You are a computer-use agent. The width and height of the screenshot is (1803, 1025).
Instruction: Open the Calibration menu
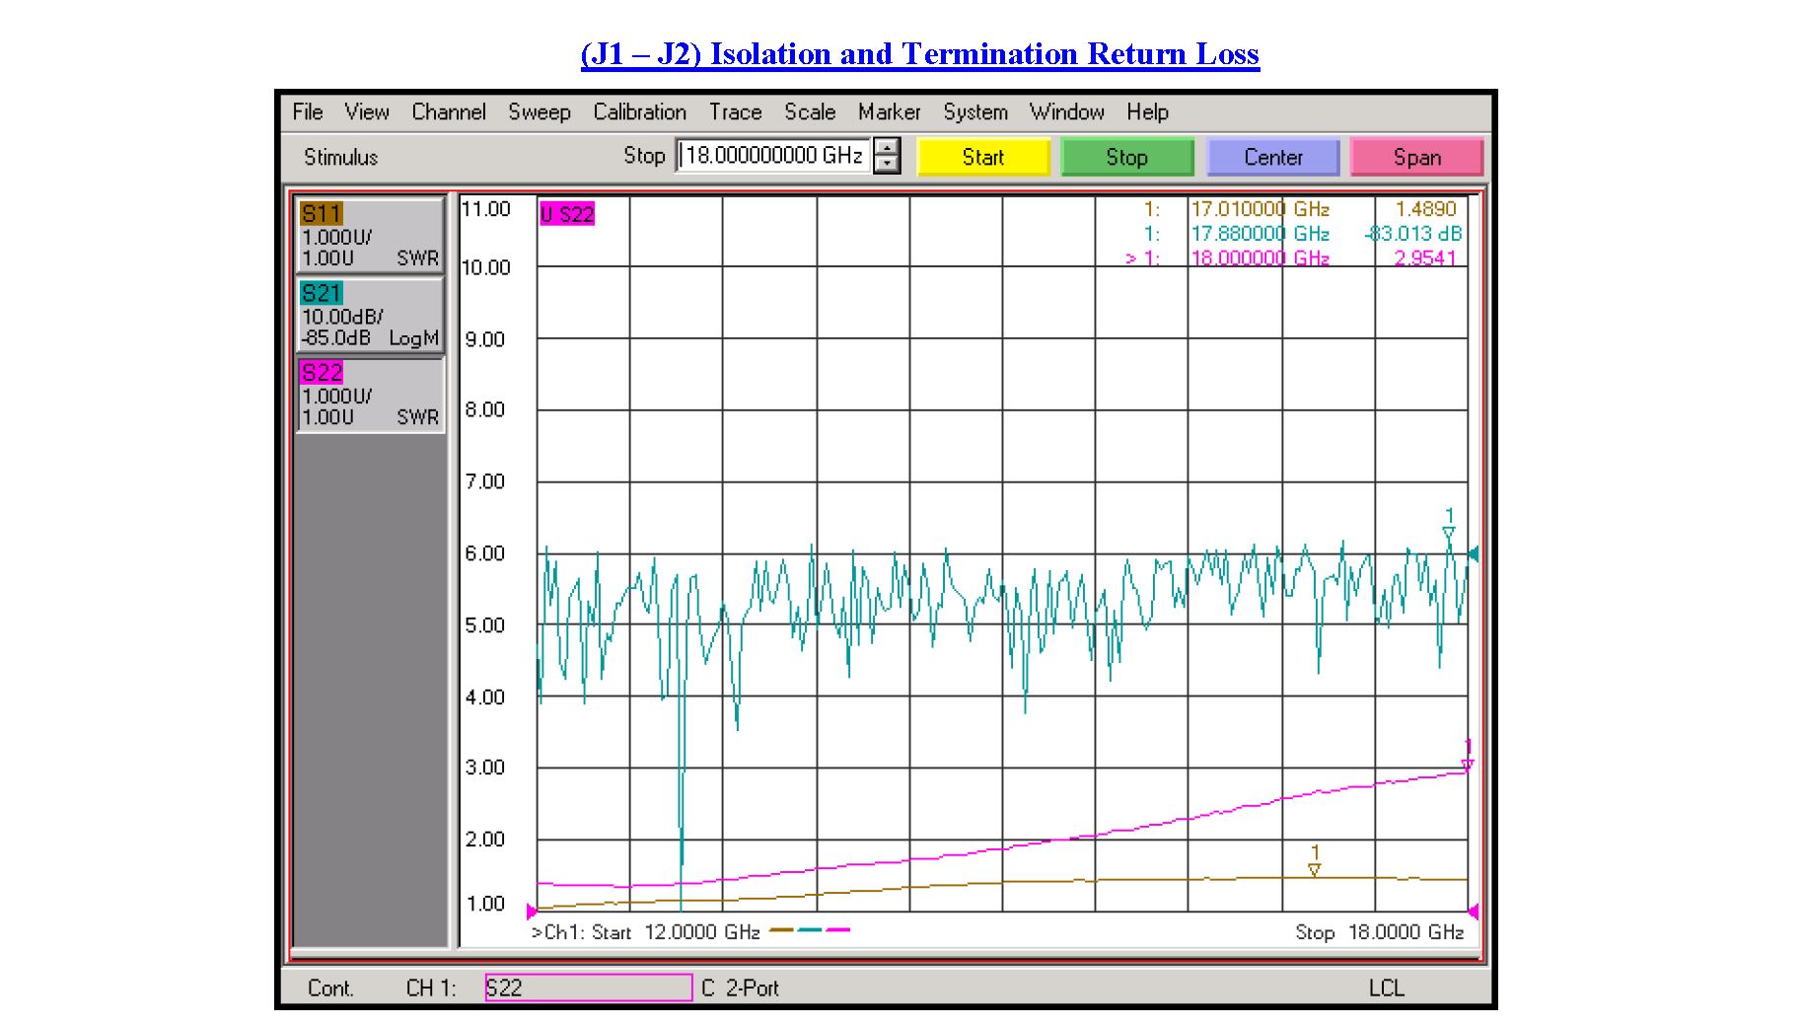click(x=639, y=111)
